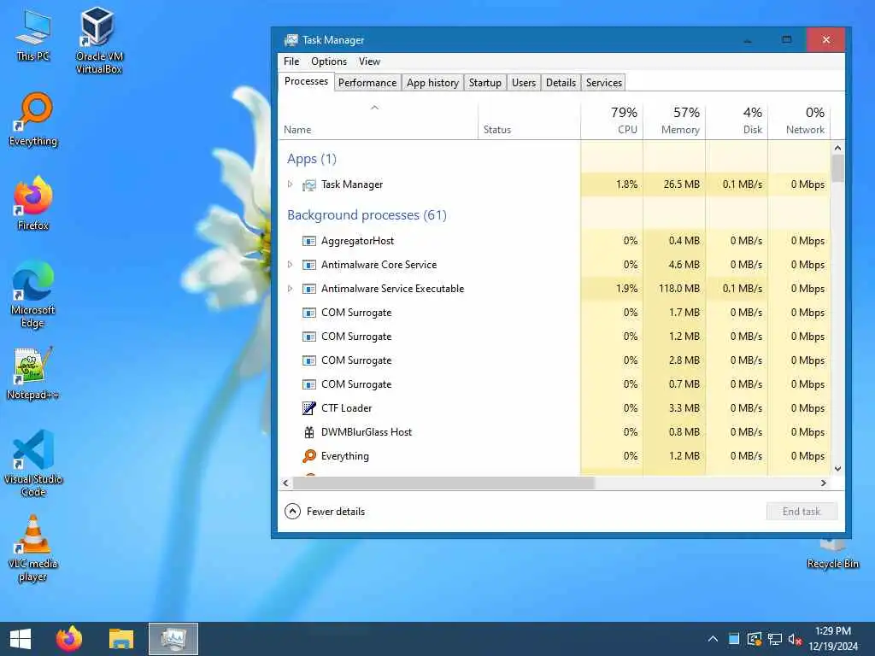Click the horizontal scrollbar right arrow

pyautogui.click(x=824, y=483)
